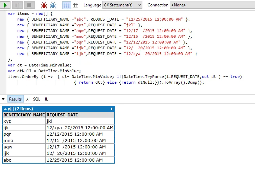Place cursor on 'var items = new[]' line
This screenshot has height=169, width=255.
click(30, 13)
